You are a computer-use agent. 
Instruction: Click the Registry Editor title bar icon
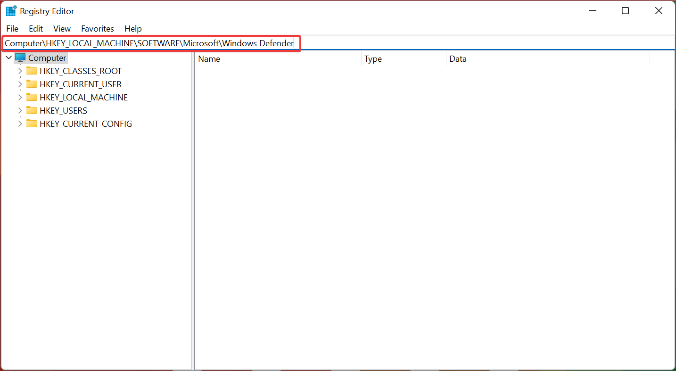point(11,11)
